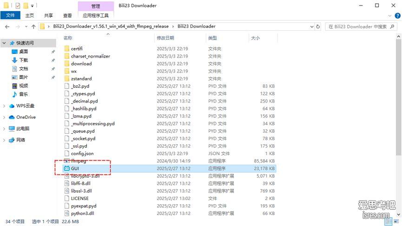Select the download folder icon
Image resolution: width=402 pixels, height=226 pixels.
(x=67, y=64)
